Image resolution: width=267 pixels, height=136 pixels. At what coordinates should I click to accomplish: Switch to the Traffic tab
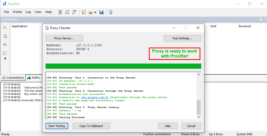pos(34,78)
